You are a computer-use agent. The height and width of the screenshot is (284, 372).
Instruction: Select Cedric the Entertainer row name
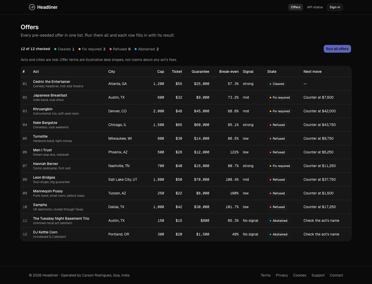tap(52, 82)
